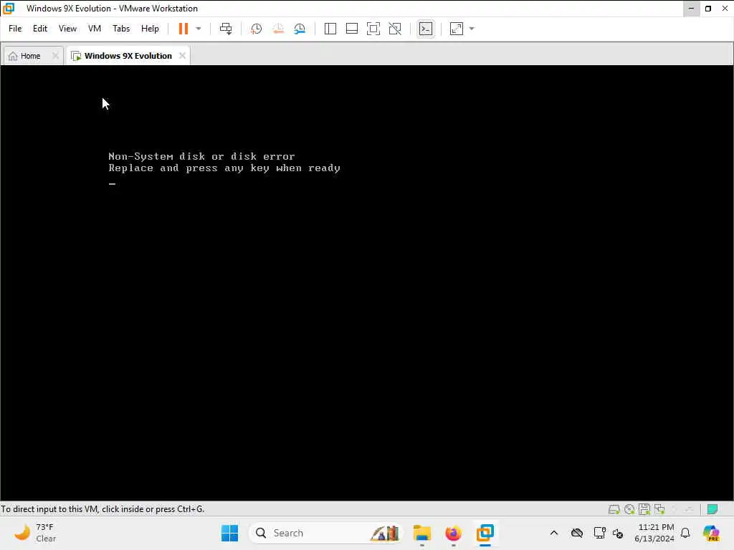734x550 pixels.
Task: Revert the VM to its previous snapshot
Action: coord(278,29)
